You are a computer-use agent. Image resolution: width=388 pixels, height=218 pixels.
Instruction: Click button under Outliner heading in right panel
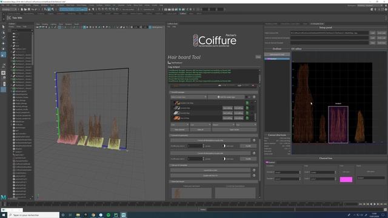[277, 54]
